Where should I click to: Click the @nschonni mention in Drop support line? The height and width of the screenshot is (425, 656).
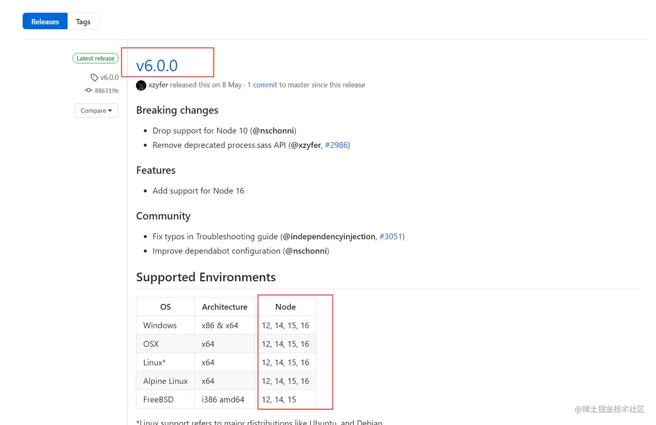pos(273,131)
